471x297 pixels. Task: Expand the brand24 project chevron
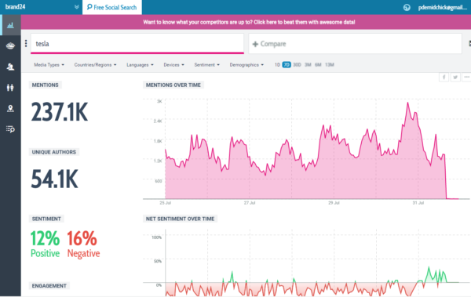point(77,7)
